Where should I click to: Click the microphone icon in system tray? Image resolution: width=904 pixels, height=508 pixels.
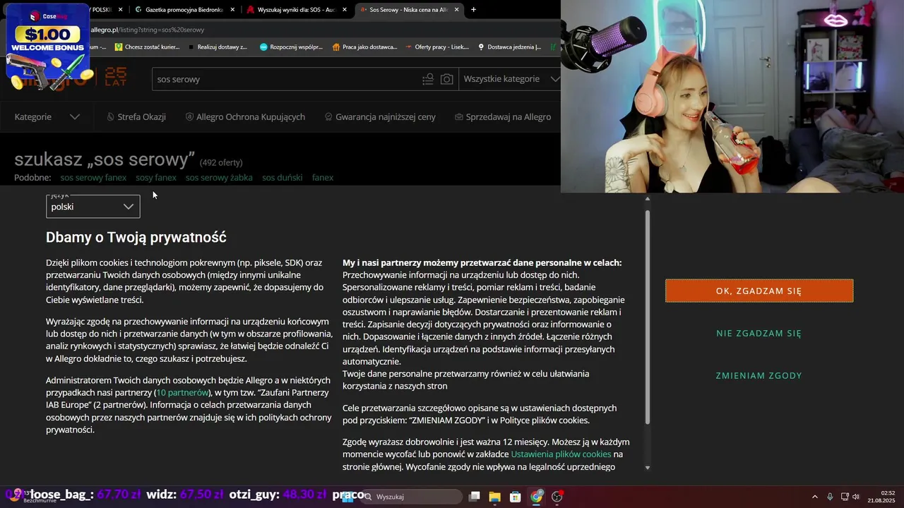tap(830, 497)
